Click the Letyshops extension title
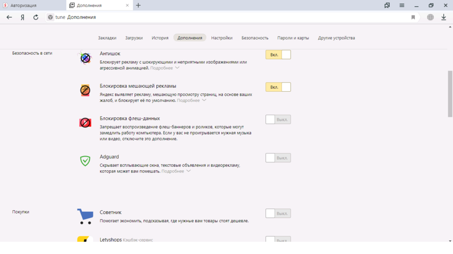The width and height of the screenshot is (453, 254). tap(111, 239)
